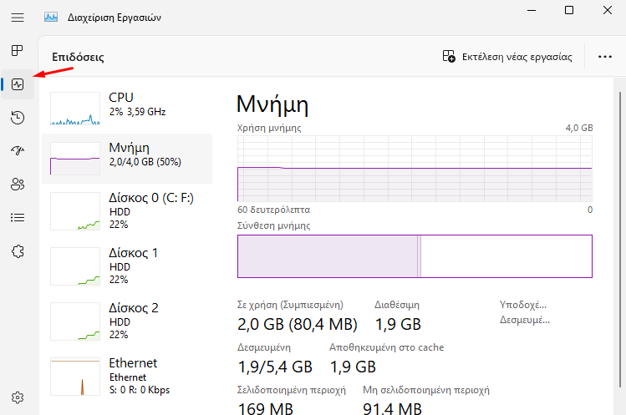This screenshot has height=415, width=626.
Task: Open the Startup apps icon
Action: pyautogui.click(x=18, y=150)
